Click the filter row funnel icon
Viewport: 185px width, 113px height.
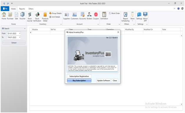point(31,33)
